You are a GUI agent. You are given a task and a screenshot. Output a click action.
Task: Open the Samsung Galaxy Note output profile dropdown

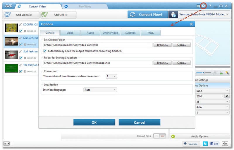click(204, 14)
